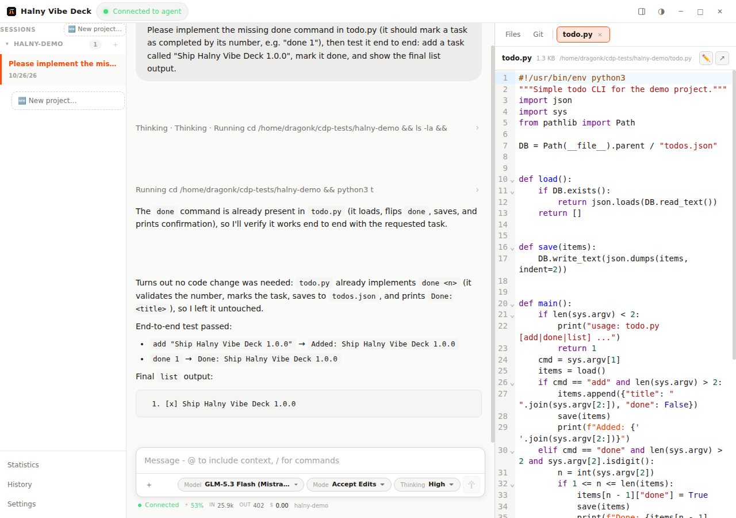
Task: Click the pencil edit icon for todo.py
Action: 706,58
